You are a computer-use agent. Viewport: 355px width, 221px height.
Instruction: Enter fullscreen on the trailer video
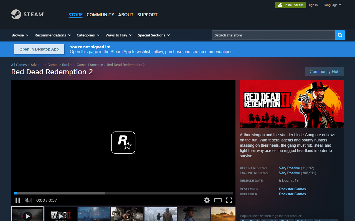tap(229, 200)
